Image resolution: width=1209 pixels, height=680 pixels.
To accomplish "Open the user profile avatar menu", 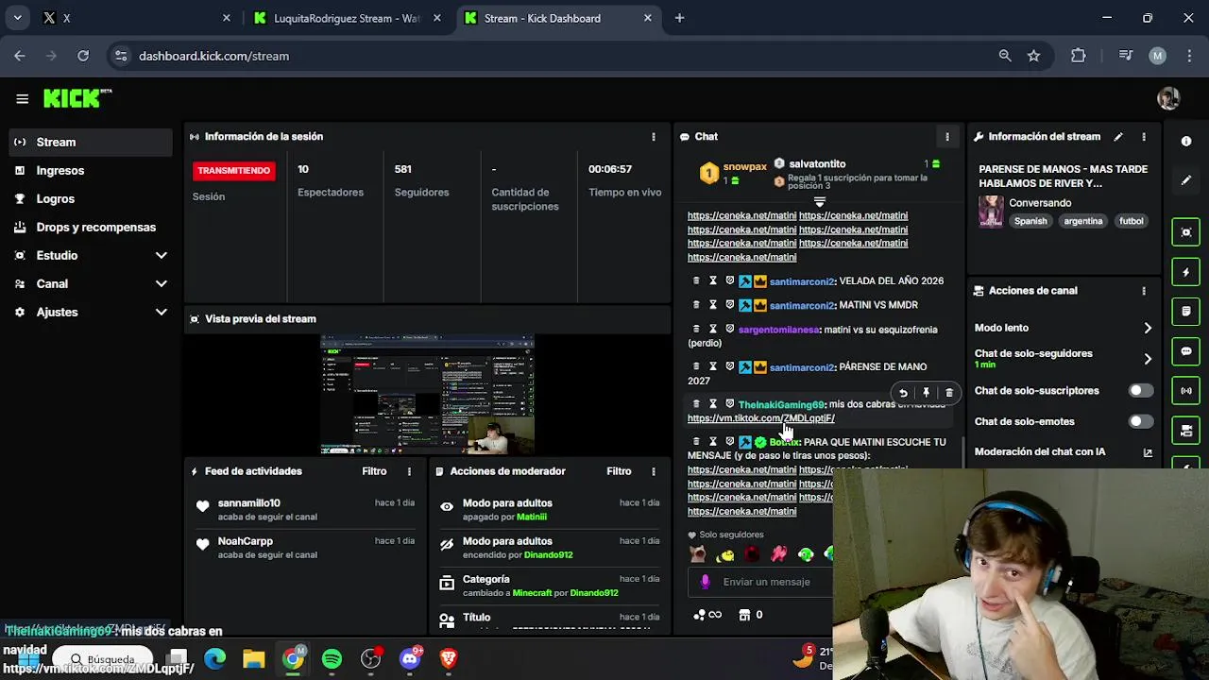I will pyautogui.click(x=1168, y=98).
